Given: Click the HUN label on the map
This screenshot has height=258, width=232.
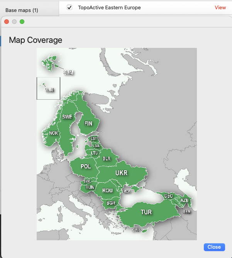Looking at the screenshot, I should coord(90,187).
